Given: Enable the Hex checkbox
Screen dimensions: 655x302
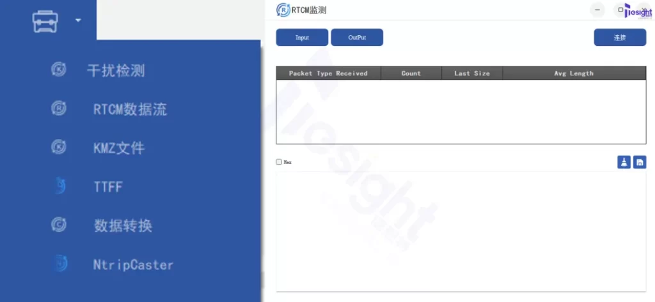Looking at the screenshot, I should click(x=279, y=162).
